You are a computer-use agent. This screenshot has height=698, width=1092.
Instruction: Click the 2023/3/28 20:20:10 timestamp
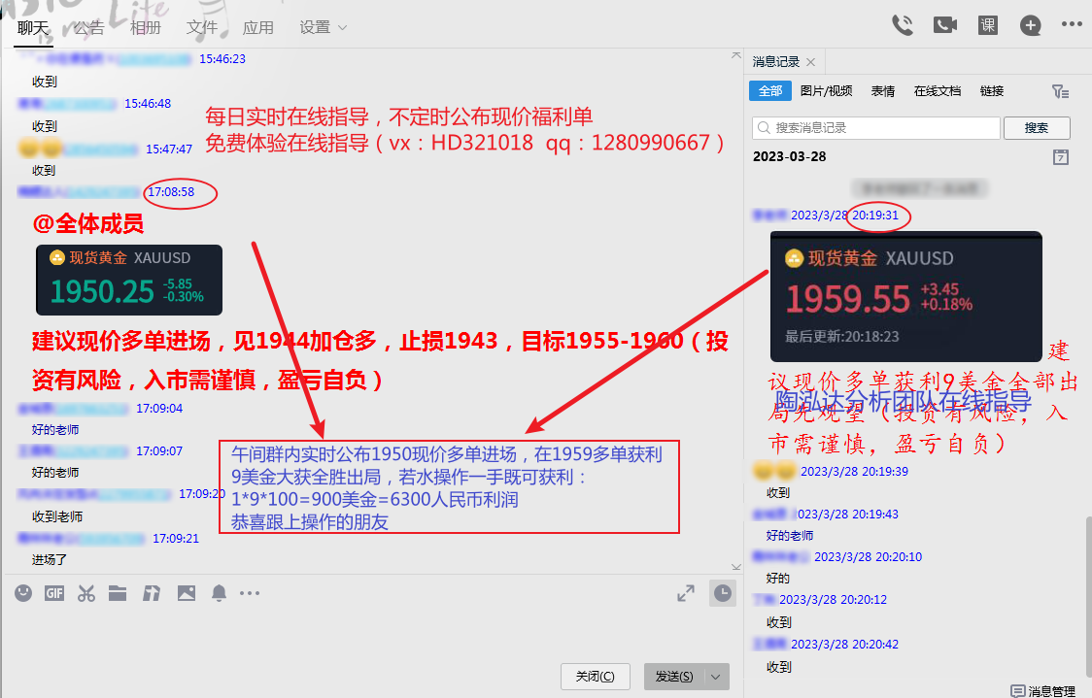(868, 556)
